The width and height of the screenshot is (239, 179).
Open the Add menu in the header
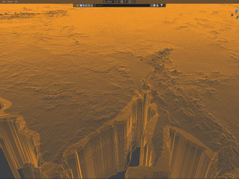(x=3, y=1)
